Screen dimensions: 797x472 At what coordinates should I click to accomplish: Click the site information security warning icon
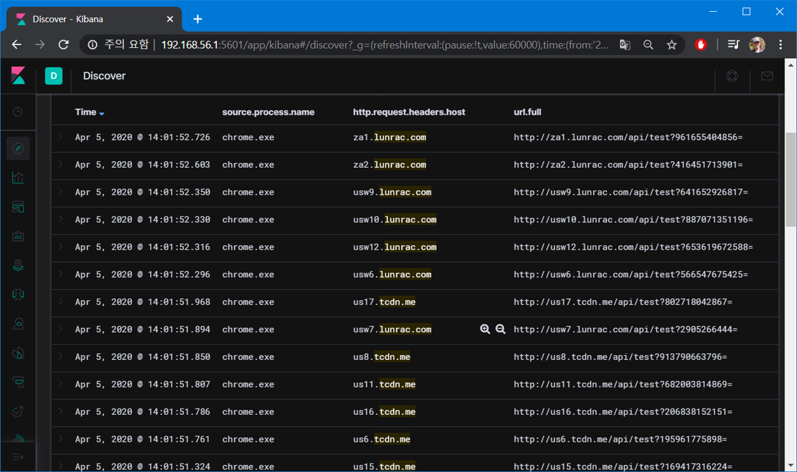pos(92,45)
